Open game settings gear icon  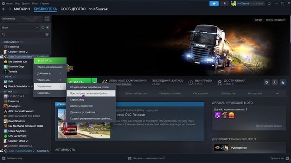tap(267, 82)
